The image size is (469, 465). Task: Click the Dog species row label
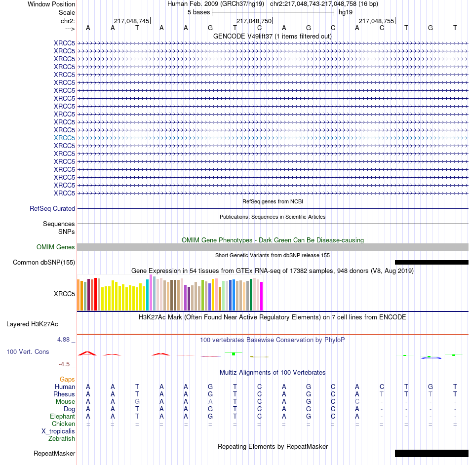coord(69,409)
